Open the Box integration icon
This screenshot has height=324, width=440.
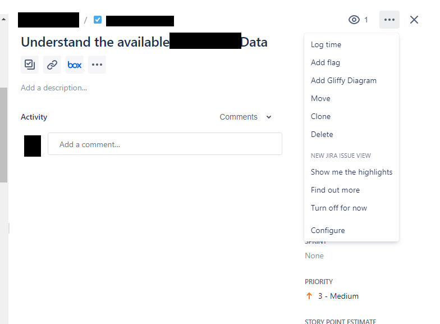coord(75,65)
